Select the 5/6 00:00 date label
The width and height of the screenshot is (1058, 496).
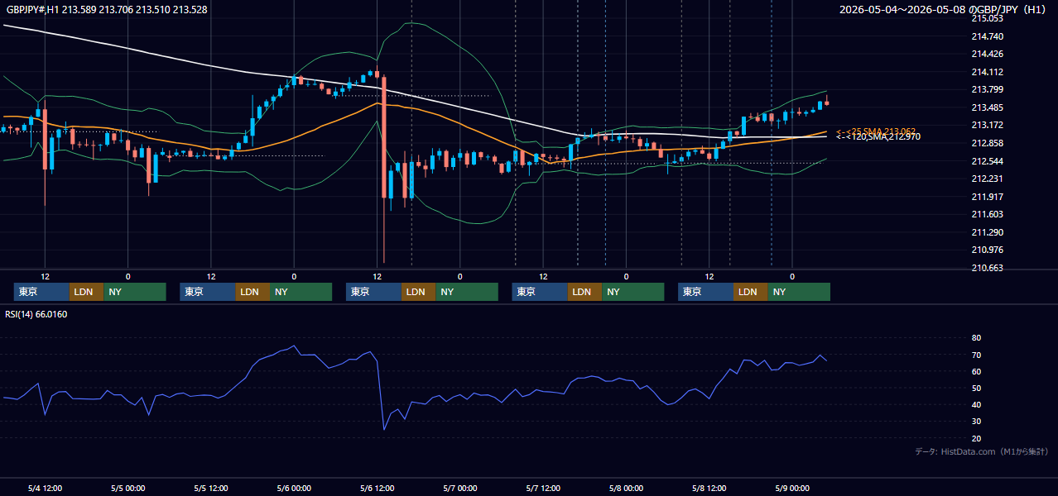(294, 488)
